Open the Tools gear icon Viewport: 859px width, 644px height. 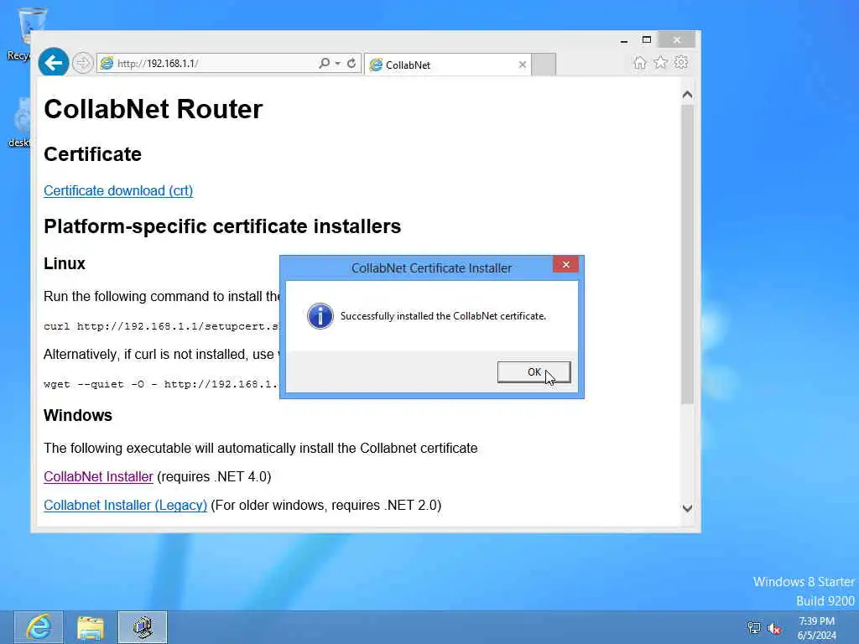click(x=681, y=62)
